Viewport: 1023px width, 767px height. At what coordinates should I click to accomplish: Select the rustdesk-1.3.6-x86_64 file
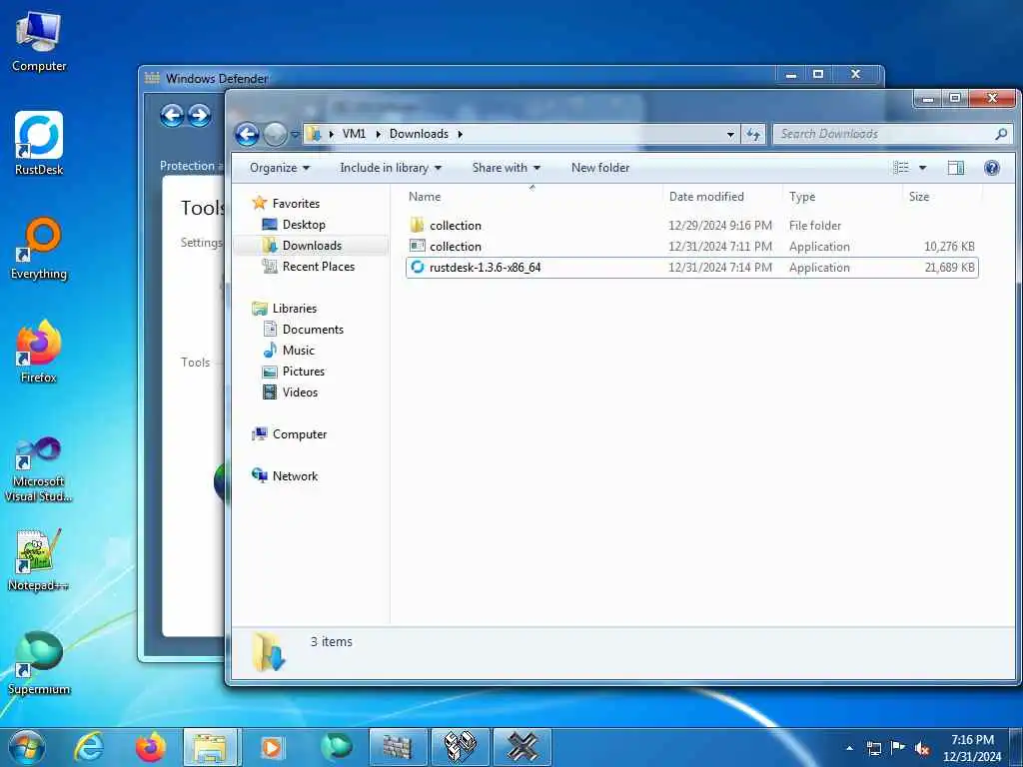point(691,268)
